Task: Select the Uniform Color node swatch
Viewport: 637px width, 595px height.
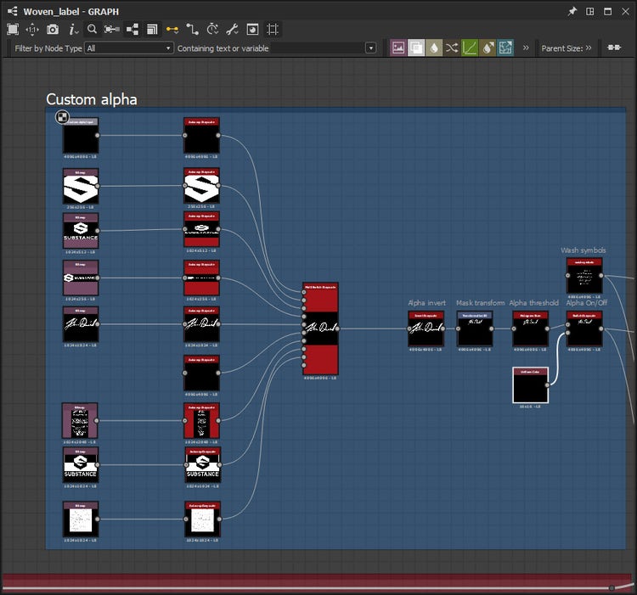Action: (530, 385)
